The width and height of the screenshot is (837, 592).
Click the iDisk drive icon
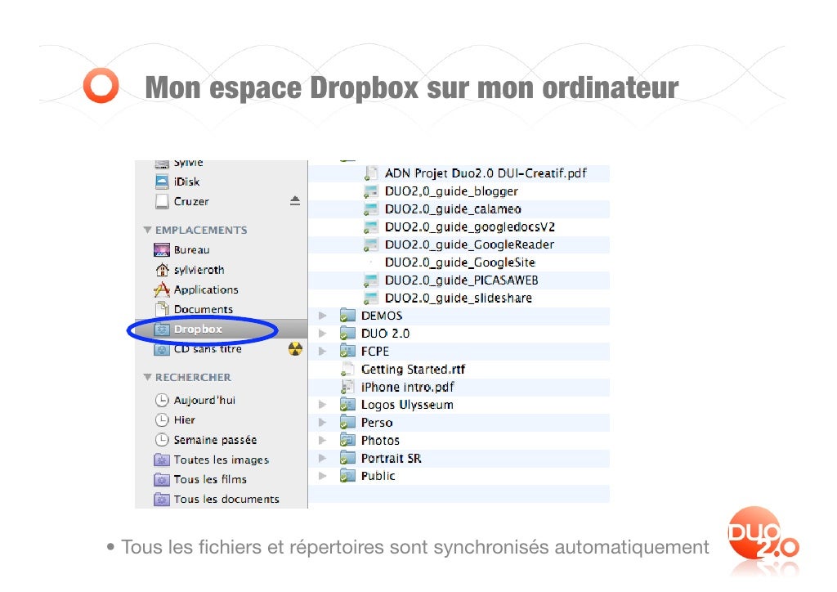[x=162, y=182]
